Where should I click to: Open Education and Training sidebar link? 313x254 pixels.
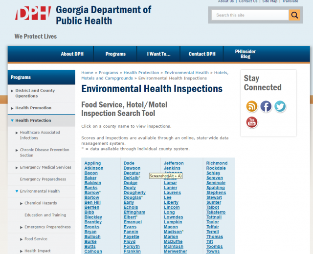(45, 215)
